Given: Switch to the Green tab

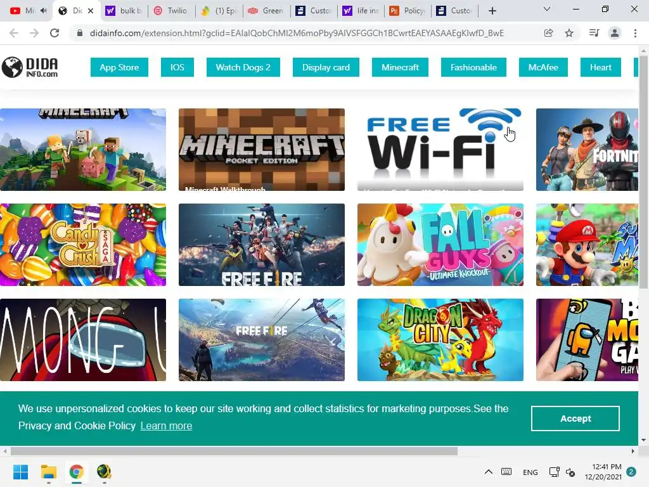Looking at the screenshot, I should (267, 11).
